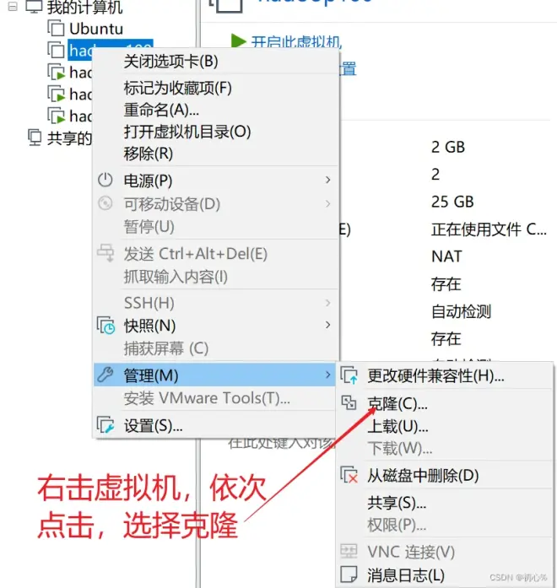Click the clone (克隆) icon
This screenshot has height=588, width=557.
point(349,402)
